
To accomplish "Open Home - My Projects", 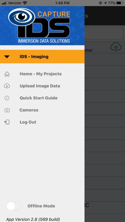I will tap(40, 74).
